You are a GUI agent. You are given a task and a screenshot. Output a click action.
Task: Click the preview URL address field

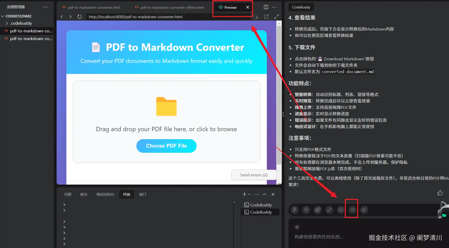(168, 17)
